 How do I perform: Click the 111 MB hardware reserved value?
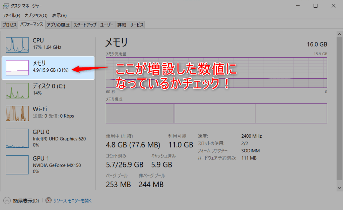(249, 158)
